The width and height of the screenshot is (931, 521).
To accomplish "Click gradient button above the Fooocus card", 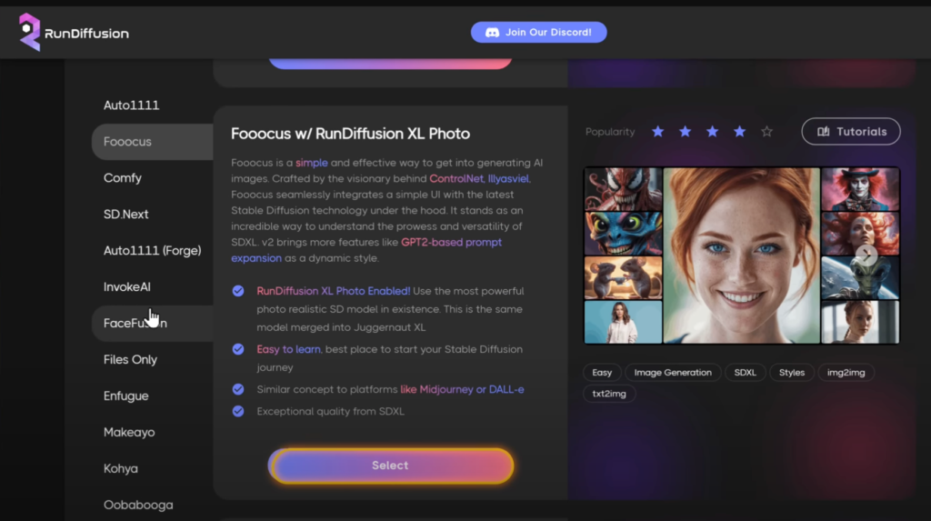I will click(390, 63).
